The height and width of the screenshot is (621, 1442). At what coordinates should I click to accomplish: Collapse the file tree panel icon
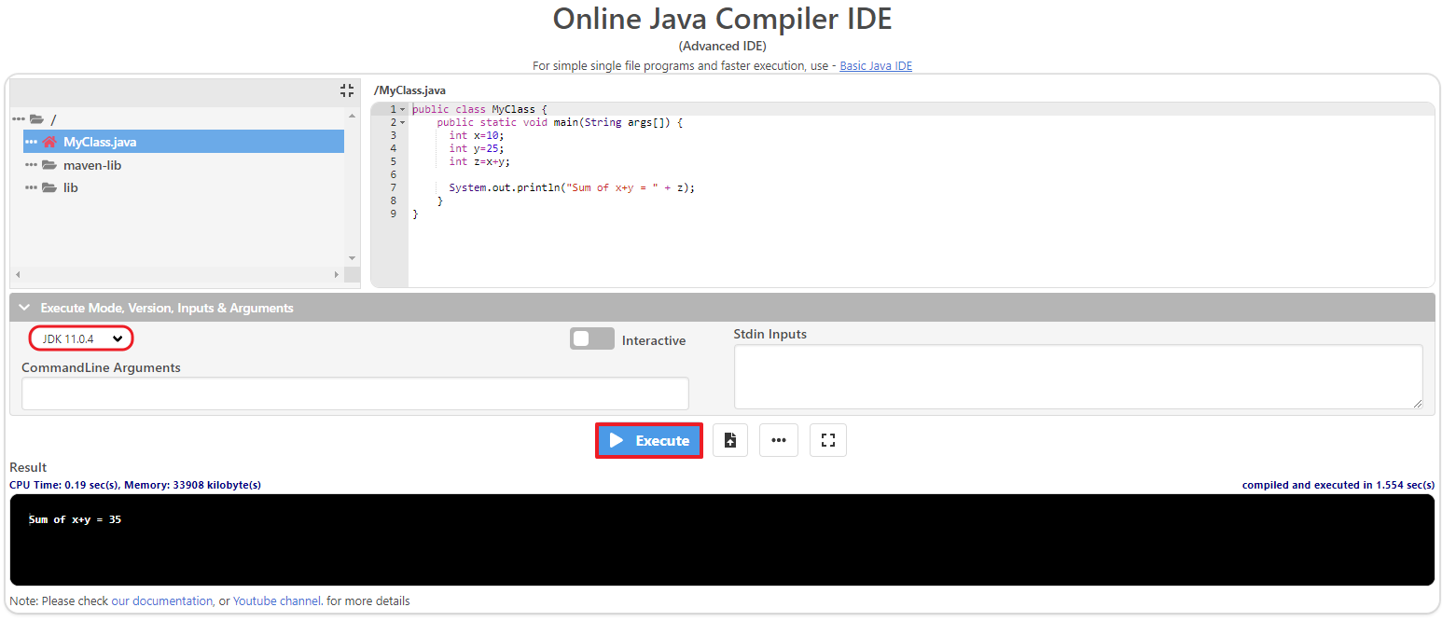[347, 90]
